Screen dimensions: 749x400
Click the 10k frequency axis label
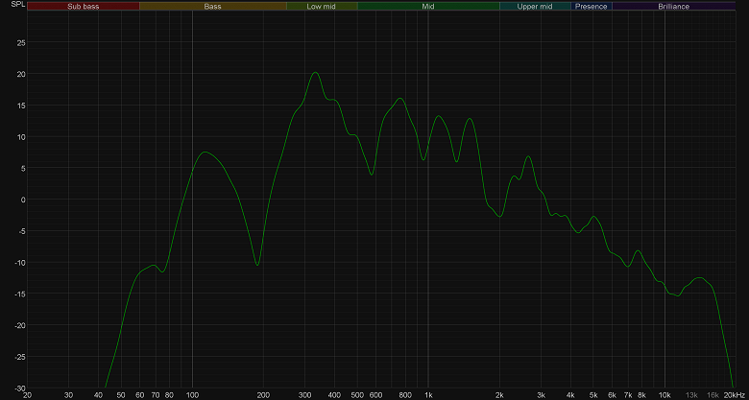[x=664, y=395]
